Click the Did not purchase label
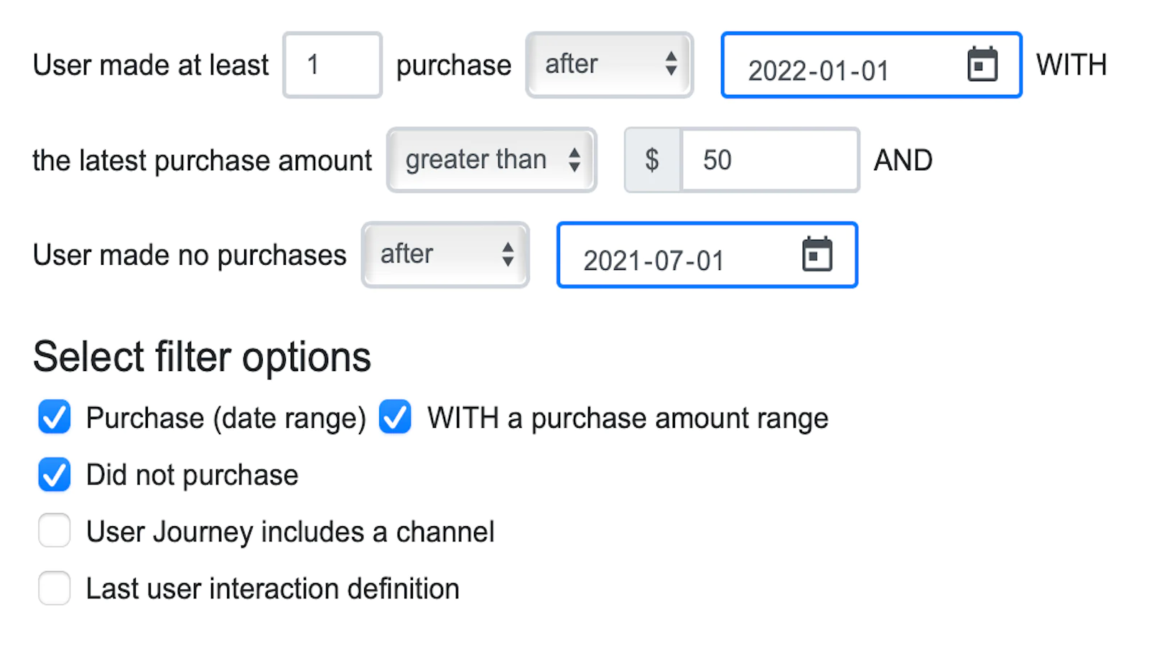The width and height of the screenshot is (1149, 646). pos(192,475)
